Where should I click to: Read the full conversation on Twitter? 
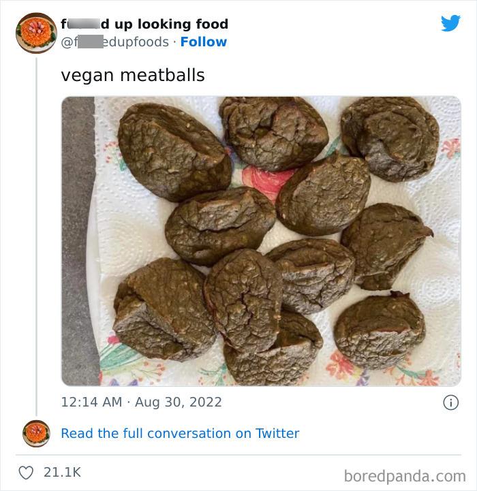(180, 433)
